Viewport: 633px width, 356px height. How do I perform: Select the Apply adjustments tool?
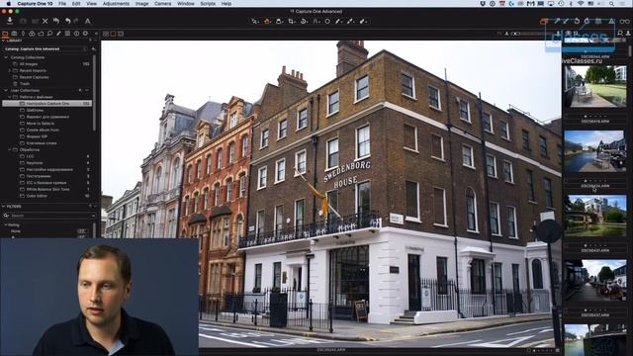363,21
